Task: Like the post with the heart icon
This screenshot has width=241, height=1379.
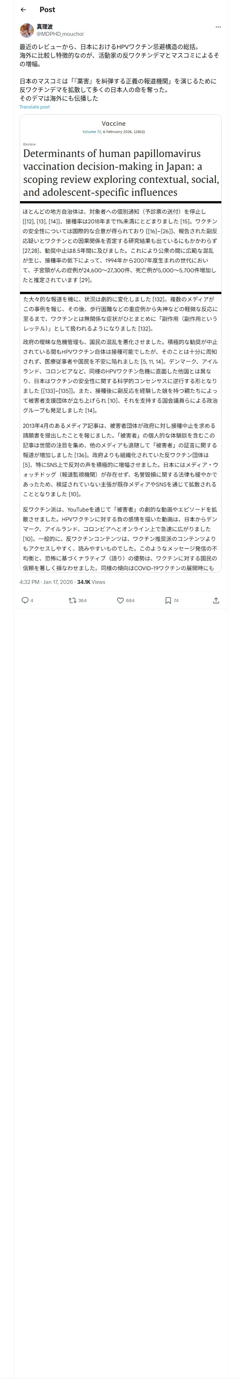Action: pos(120,600)
